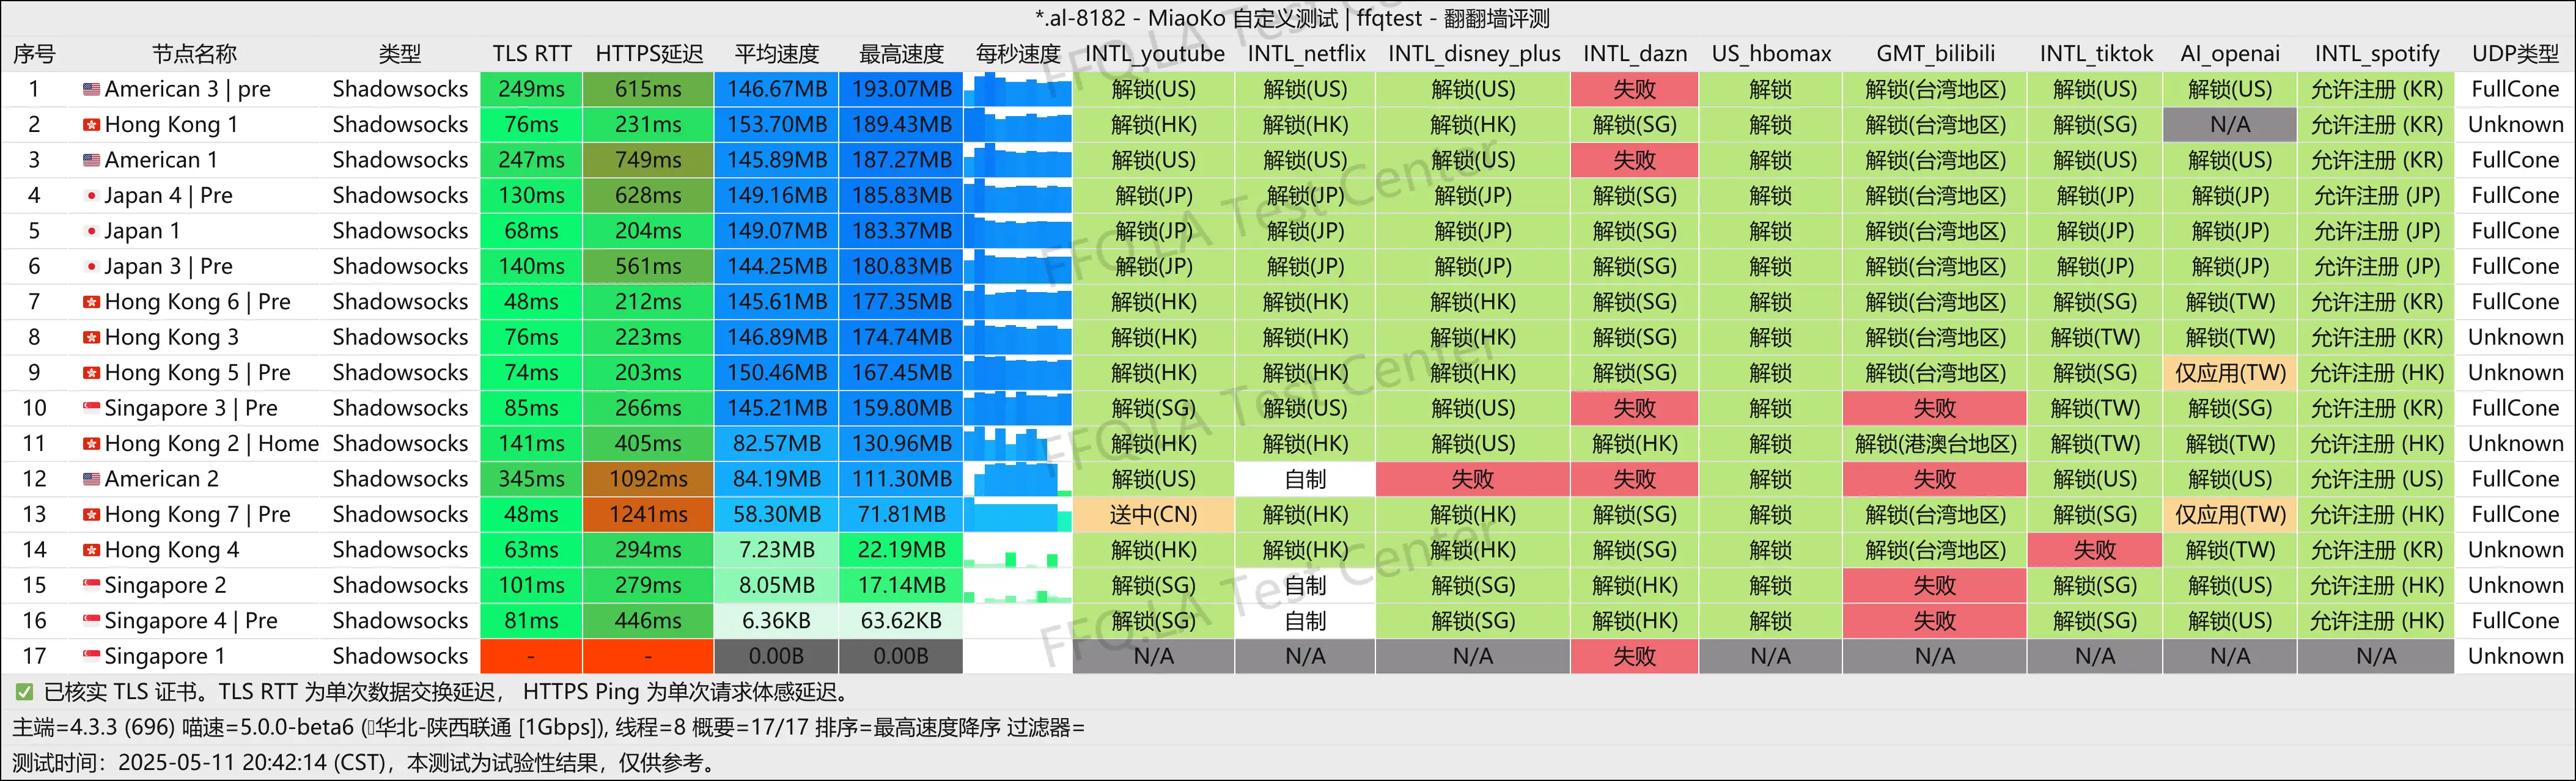
Task: Click the per-second speed graph for American 3 | pre
Action: pyautogui.click(x=1018, y=89)
